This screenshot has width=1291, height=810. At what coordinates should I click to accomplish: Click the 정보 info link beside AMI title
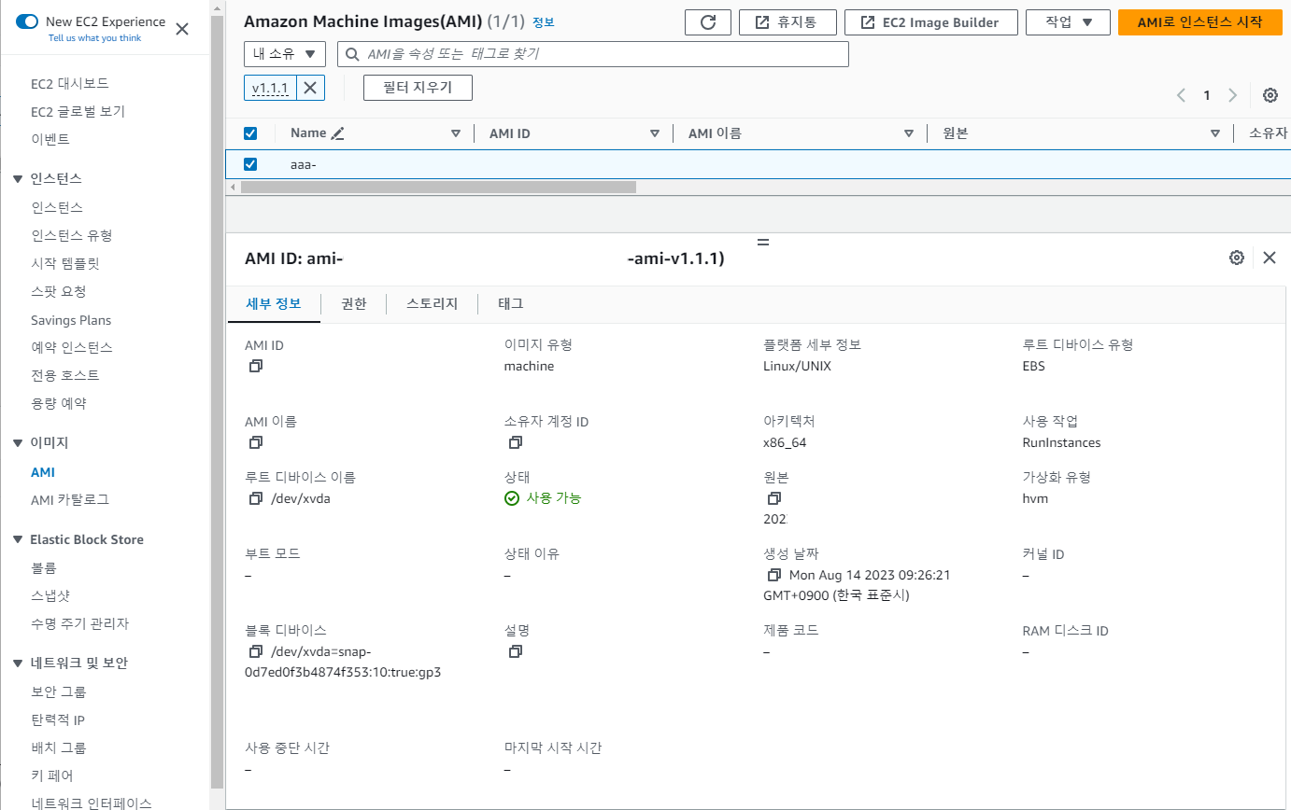pos(544,22)
